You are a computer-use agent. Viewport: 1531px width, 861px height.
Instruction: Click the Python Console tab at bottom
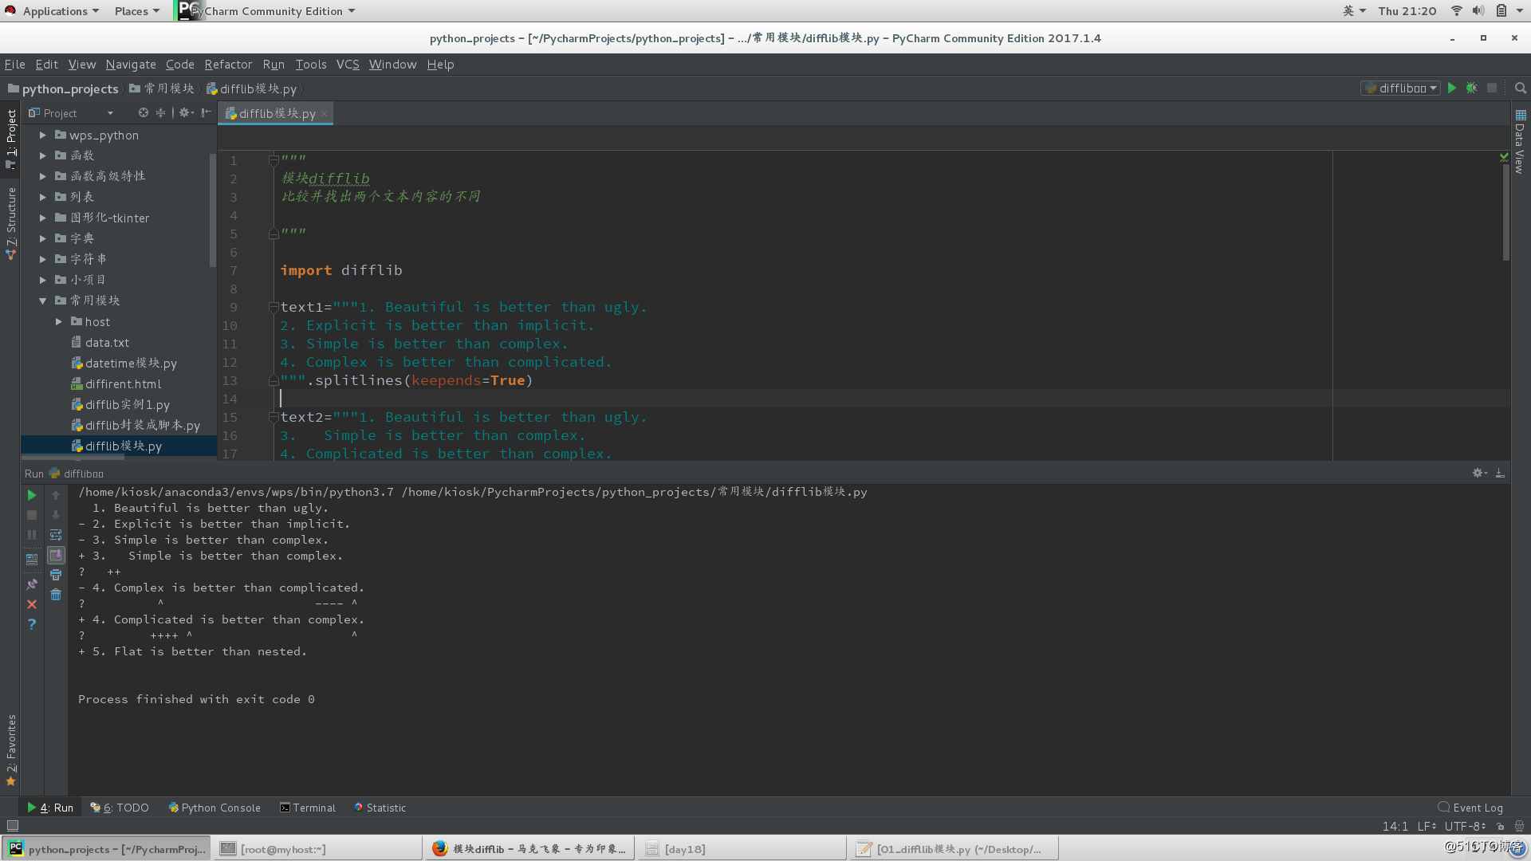click(x=214, y=806)
